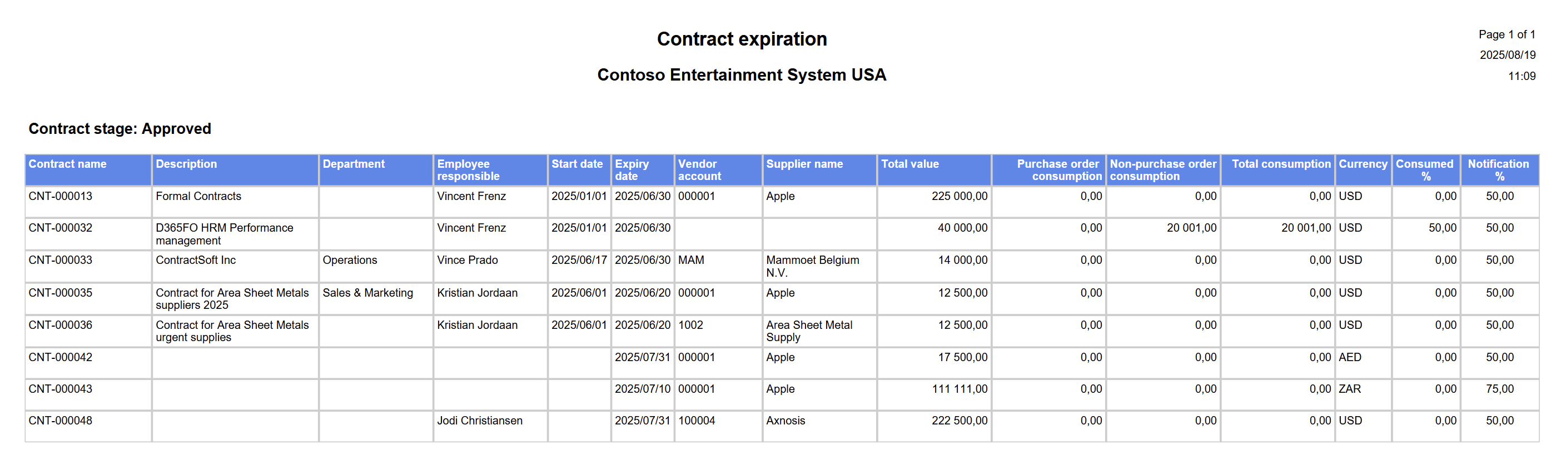This screenshot has height=470, width=1561.
Task: Click the Mammoet Belgium N.V. supplier cell
Action: click(812, 267)
